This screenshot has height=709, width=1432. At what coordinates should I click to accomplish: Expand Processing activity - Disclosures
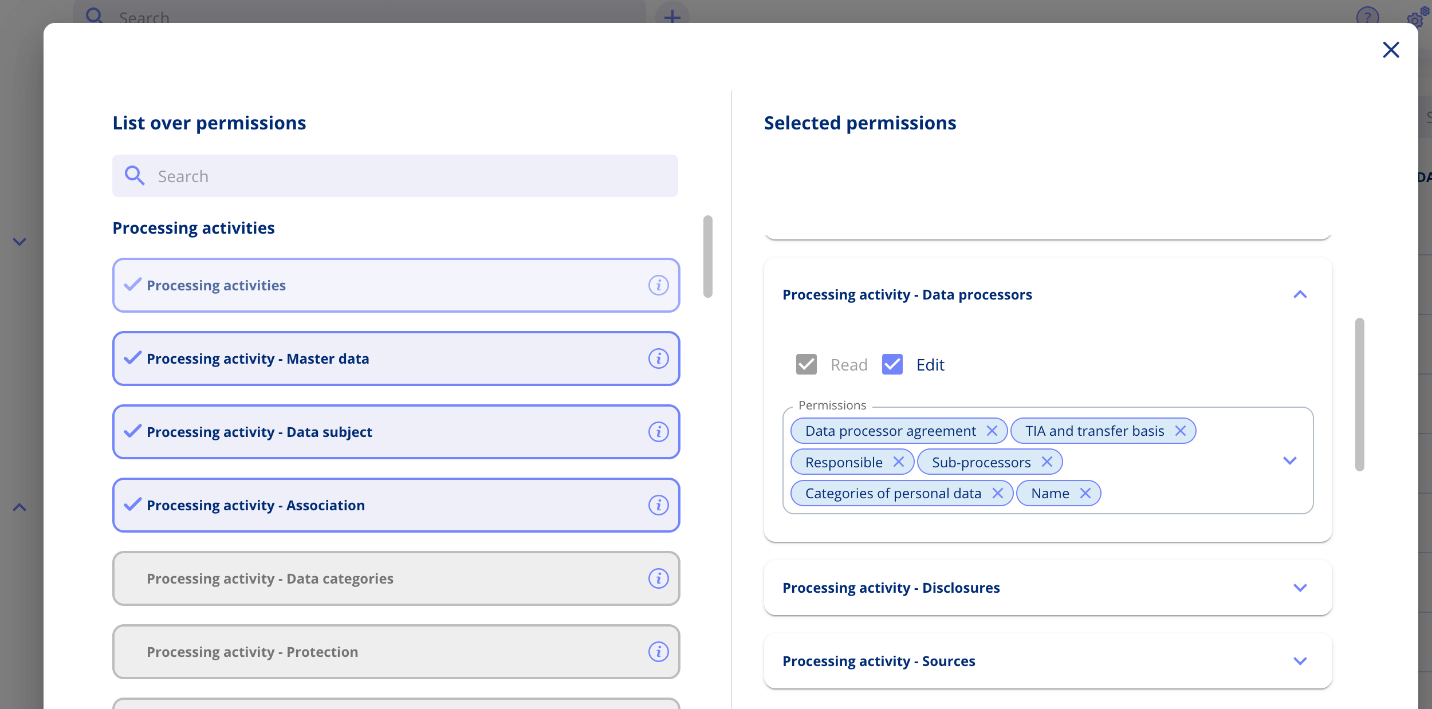[x=1300, y=588]
